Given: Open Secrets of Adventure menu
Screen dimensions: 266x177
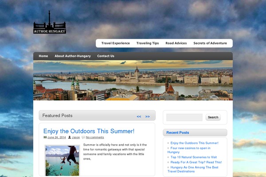Looking at the screenshot, I should point(210,43).
